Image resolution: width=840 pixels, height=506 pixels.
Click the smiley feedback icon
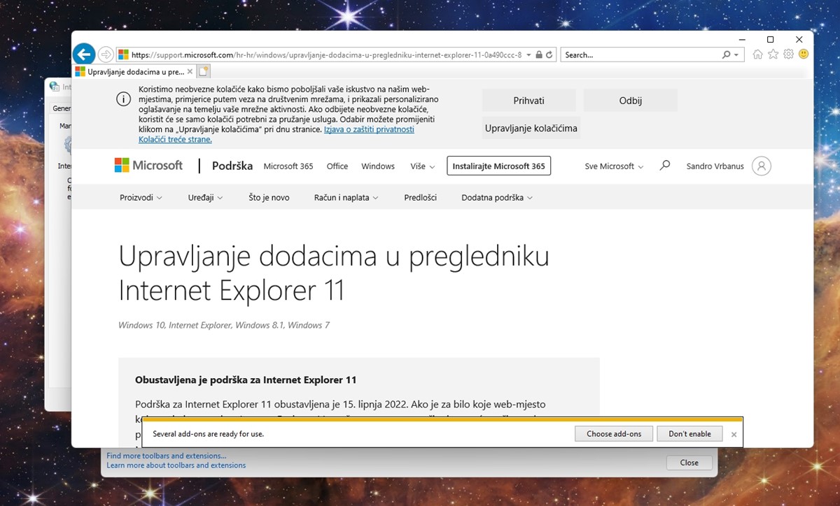tap(804, 54)
